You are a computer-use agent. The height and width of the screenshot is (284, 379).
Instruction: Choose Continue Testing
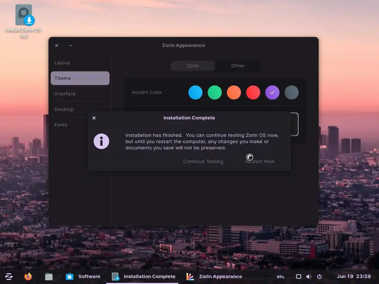203,161
